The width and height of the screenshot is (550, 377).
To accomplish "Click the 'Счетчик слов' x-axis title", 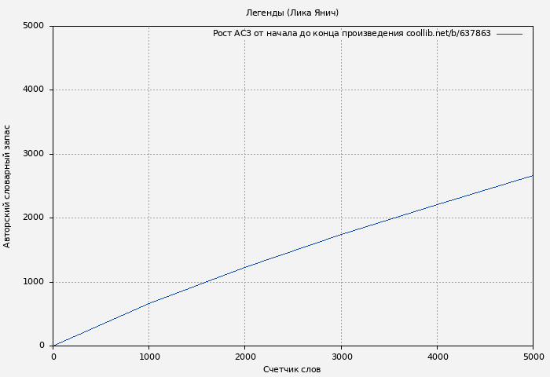I will pyautogui.click(x=291, y=369).
